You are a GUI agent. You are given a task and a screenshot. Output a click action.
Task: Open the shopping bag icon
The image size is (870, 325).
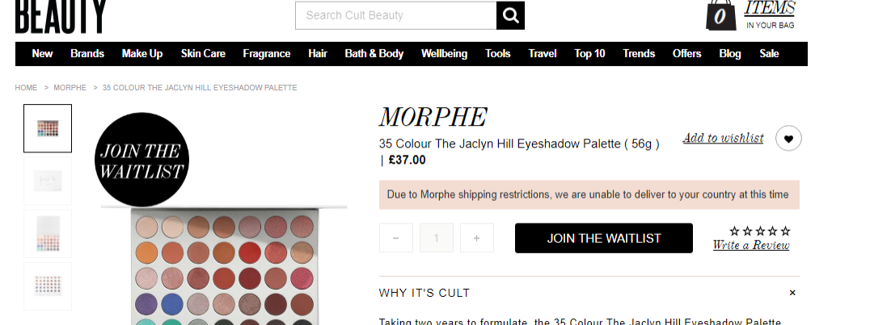tap(720, 15)
